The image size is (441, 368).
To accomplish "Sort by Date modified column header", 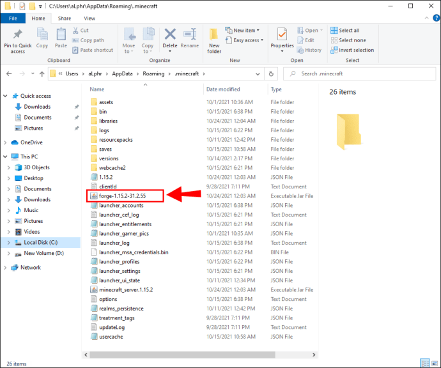I will 223,89.
